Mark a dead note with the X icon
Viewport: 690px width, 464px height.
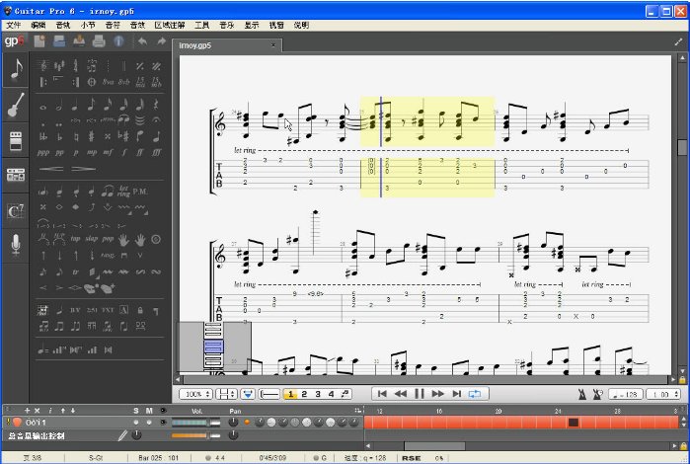pyautogui.click(x=43, y=207)
